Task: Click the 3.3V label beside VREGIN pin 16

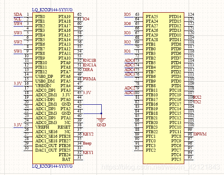Action: 18,83
